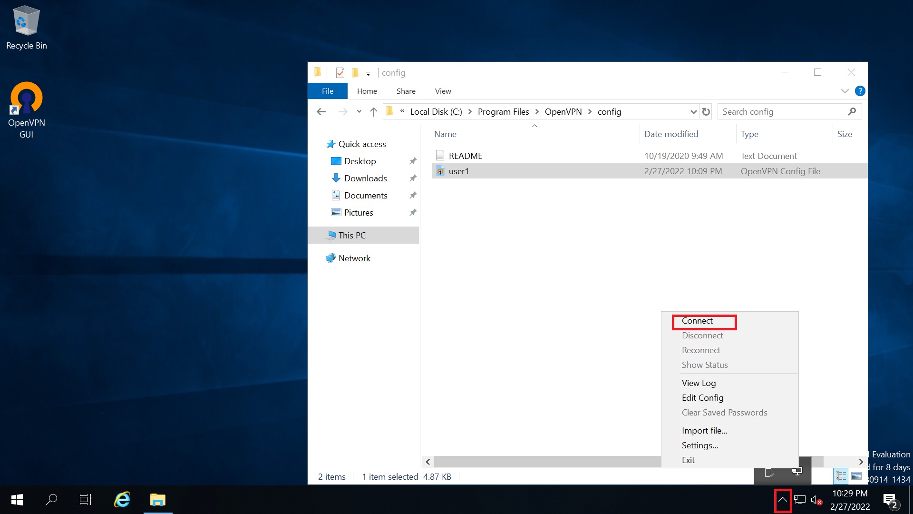Viewport: 913px width, 514px height.
Task: Open Customize Quick Access Toolbar dropdown
Action: point(368,73)
